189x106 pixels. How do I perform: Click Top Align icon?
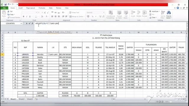tap(52, 12)
